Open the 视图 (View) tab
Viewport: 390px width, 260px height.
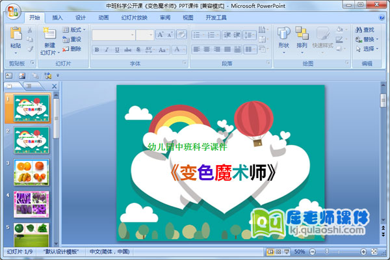tap(188, 18)
